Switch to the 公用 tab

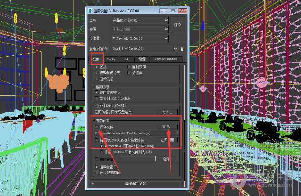[x=96, y=59]
